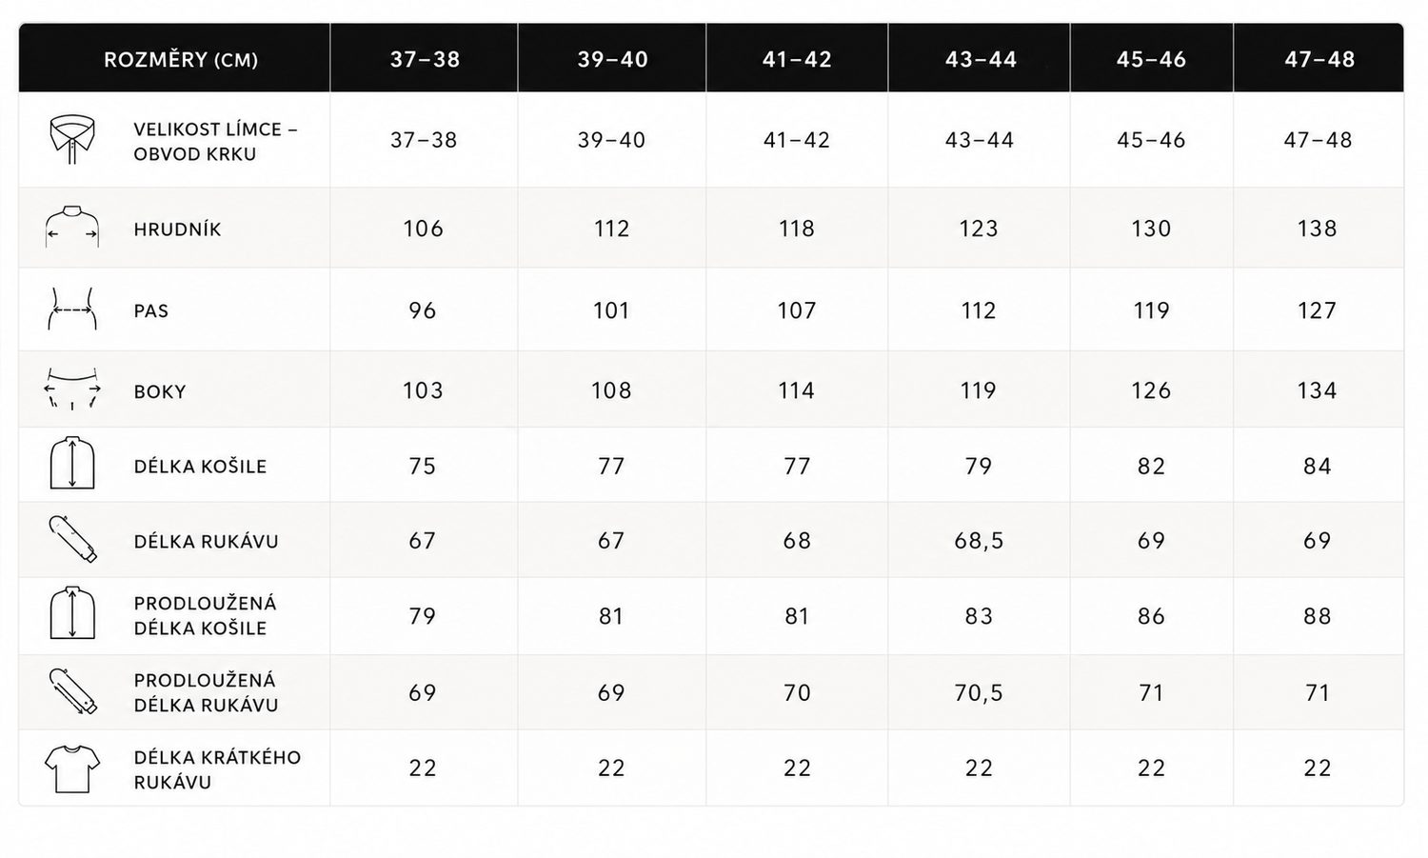Click the PRODLOUŽENÁ DÉLKA RUKÁVU label
The height and width of the screenshot is (858, 1428).
206,692
